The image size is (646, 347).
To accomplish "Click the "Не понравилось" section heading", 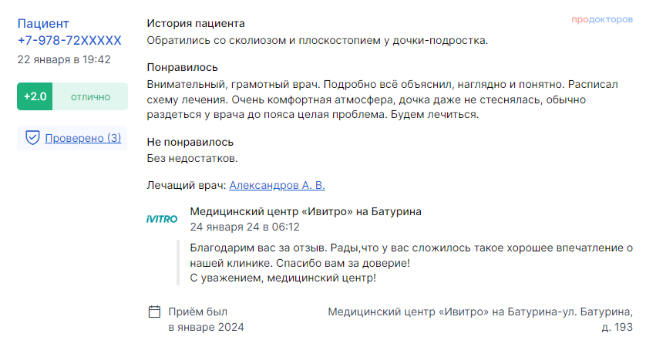I will [190, 142].
